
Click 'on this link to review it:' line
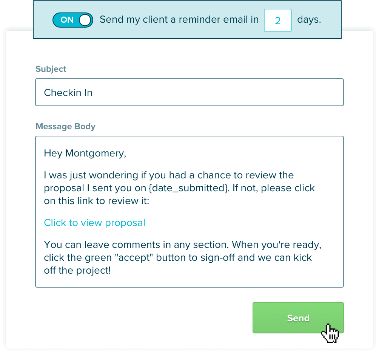pos(96,201)
